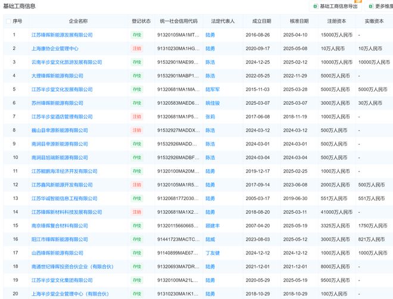Image resolution: width=393 pixels, height=299 pixels.
Task: Select 丁友健 in the legal representative column
Action: (x=213, y=254)
